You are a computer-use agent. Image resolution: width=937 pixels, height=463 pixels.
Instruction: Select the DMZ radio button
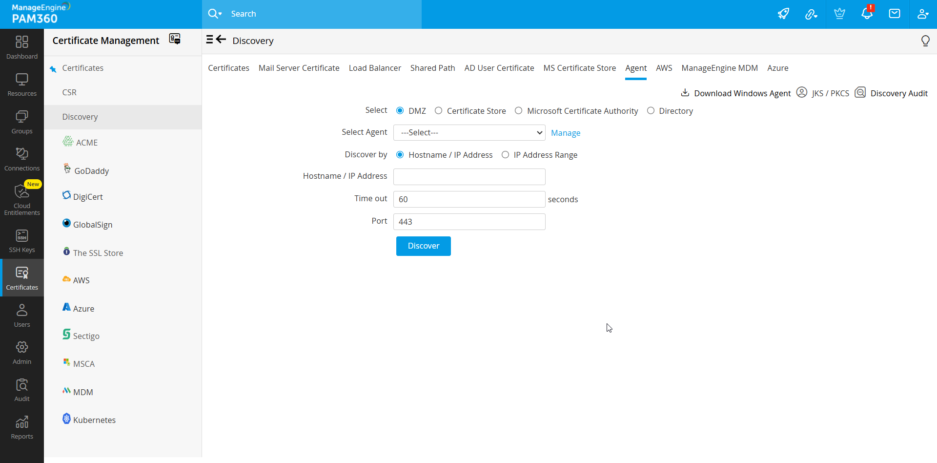(x=400, y=110)
